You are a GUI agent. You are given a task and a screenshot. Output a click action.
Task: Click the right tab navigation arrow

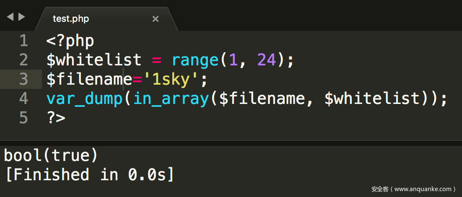21,17
